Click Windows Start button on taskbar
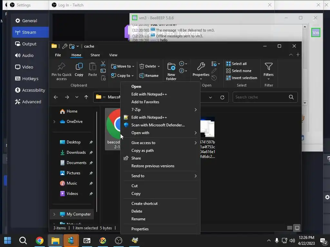The image size is (330, 247). (7, 241)
